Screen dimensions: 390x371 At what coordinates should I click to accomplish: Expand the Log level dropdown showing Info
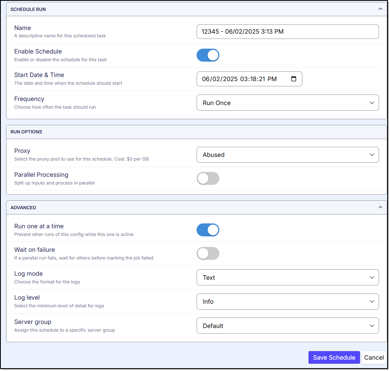click(x=287, y=302)
